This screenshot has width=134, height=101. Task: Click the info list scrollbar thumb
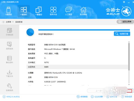pos(129,57)
